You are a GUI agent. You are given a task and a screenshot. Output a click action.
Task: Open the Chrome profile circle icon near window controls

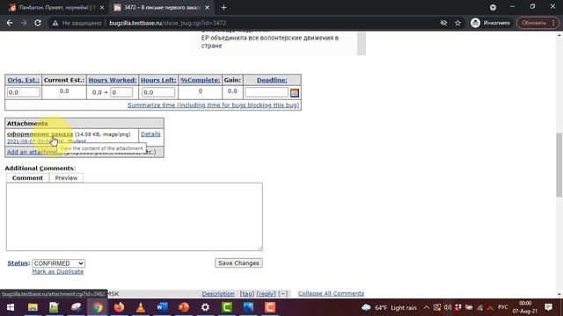coord(493,7)
